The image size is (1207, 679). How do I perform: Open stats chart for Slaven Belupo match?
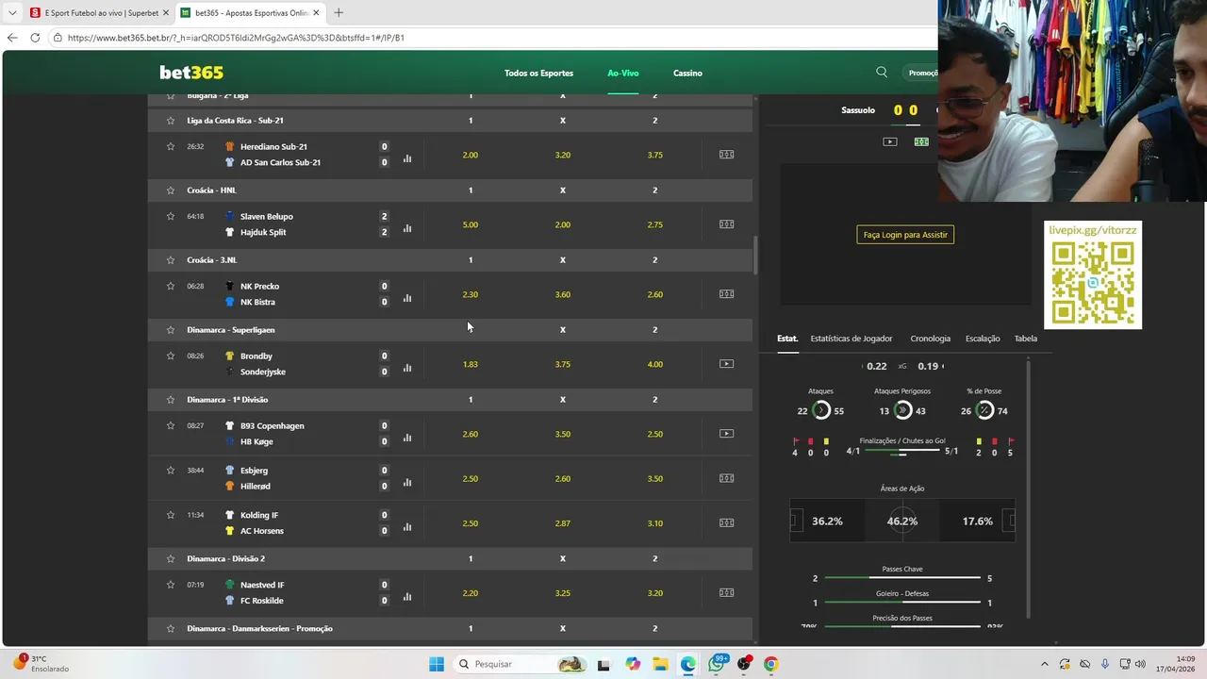(407, 228)
